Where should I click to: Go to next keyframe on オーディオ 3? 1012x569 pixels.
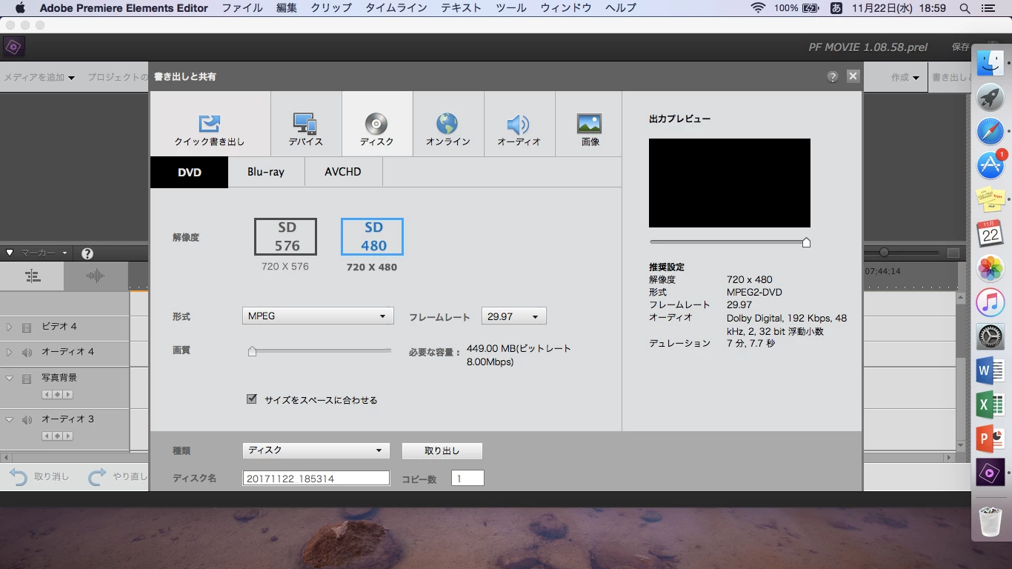pos(67,436)
